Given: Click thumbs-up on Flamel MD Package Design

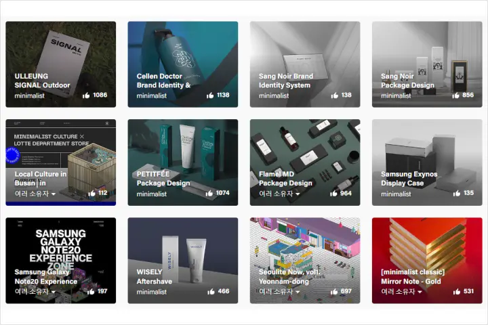Looking at the screenshot, I should 333,193.
